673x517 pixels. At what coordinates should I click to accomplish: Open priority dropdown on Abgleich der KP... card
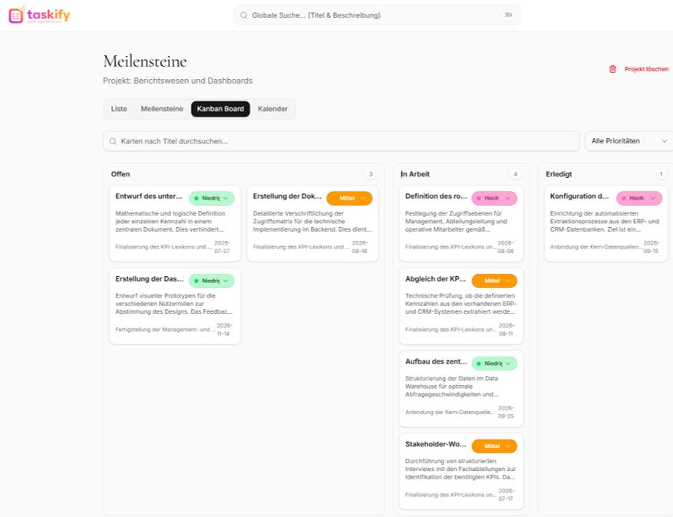494,281
